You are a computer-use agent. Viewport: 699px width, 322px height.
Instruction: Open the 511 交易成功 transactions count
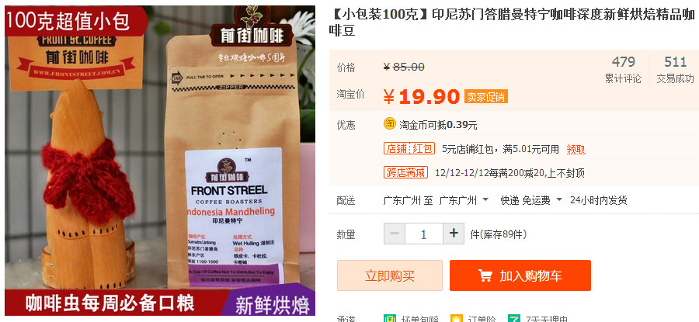[675, 70]
